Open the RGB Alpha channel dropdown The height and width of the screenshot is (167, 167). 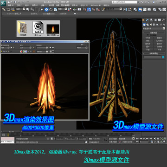42,51
